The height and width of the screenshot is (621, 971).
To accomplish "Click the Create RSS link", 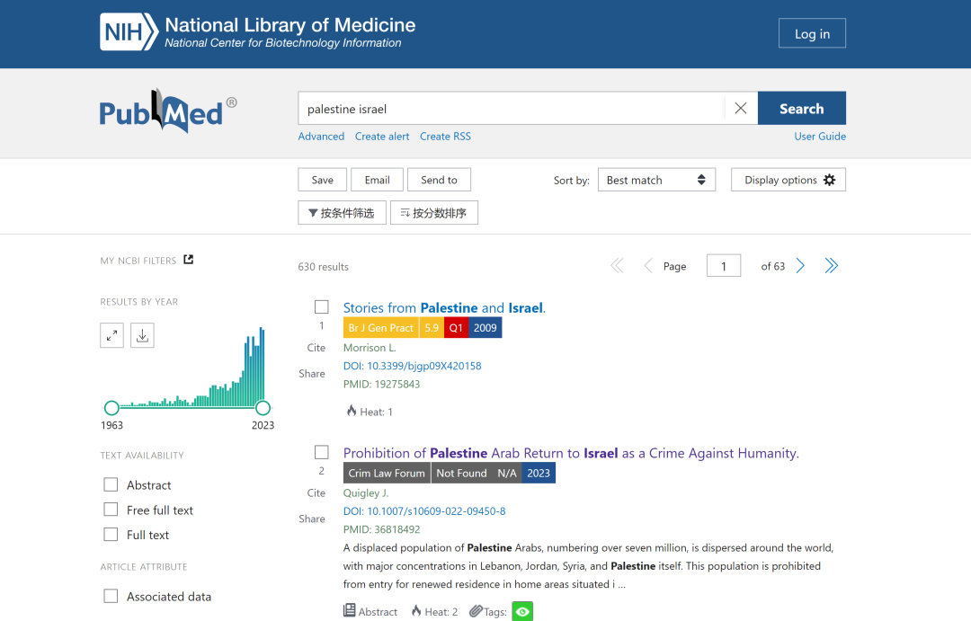I will click(445, 137).
